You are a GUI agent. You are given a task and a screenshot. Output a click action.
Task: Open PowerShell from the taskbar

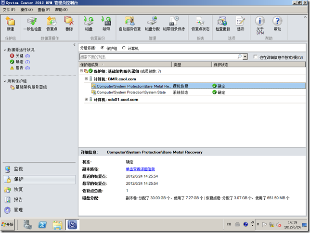coord(42,225)
